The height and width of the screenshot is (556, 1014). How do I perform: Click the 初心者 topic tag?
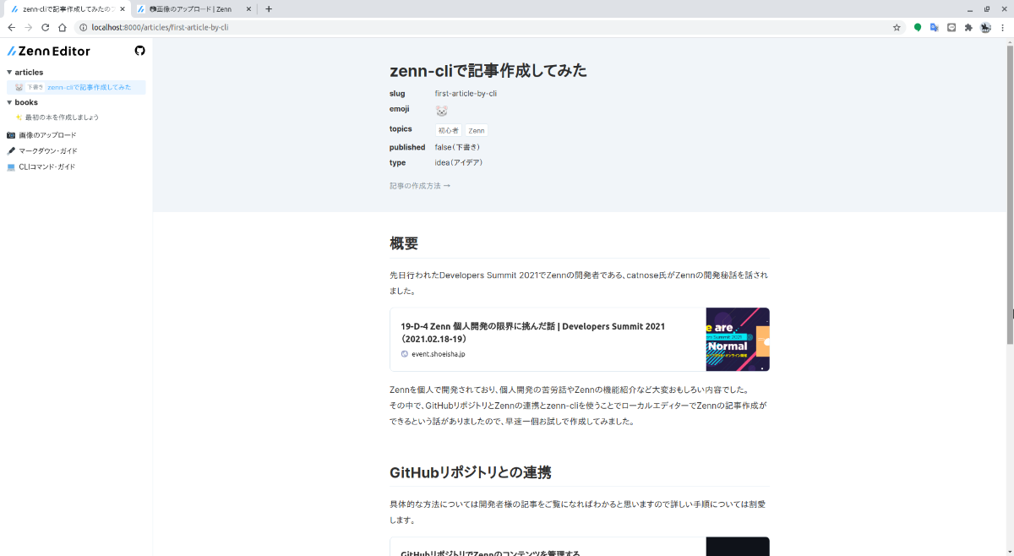coord(448,131)
